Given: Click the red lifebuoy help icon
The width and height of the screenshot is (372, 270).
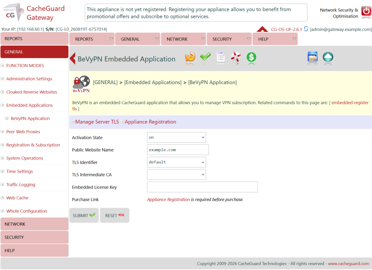Looking at the screenshot, I should click(x=236, y=57).
